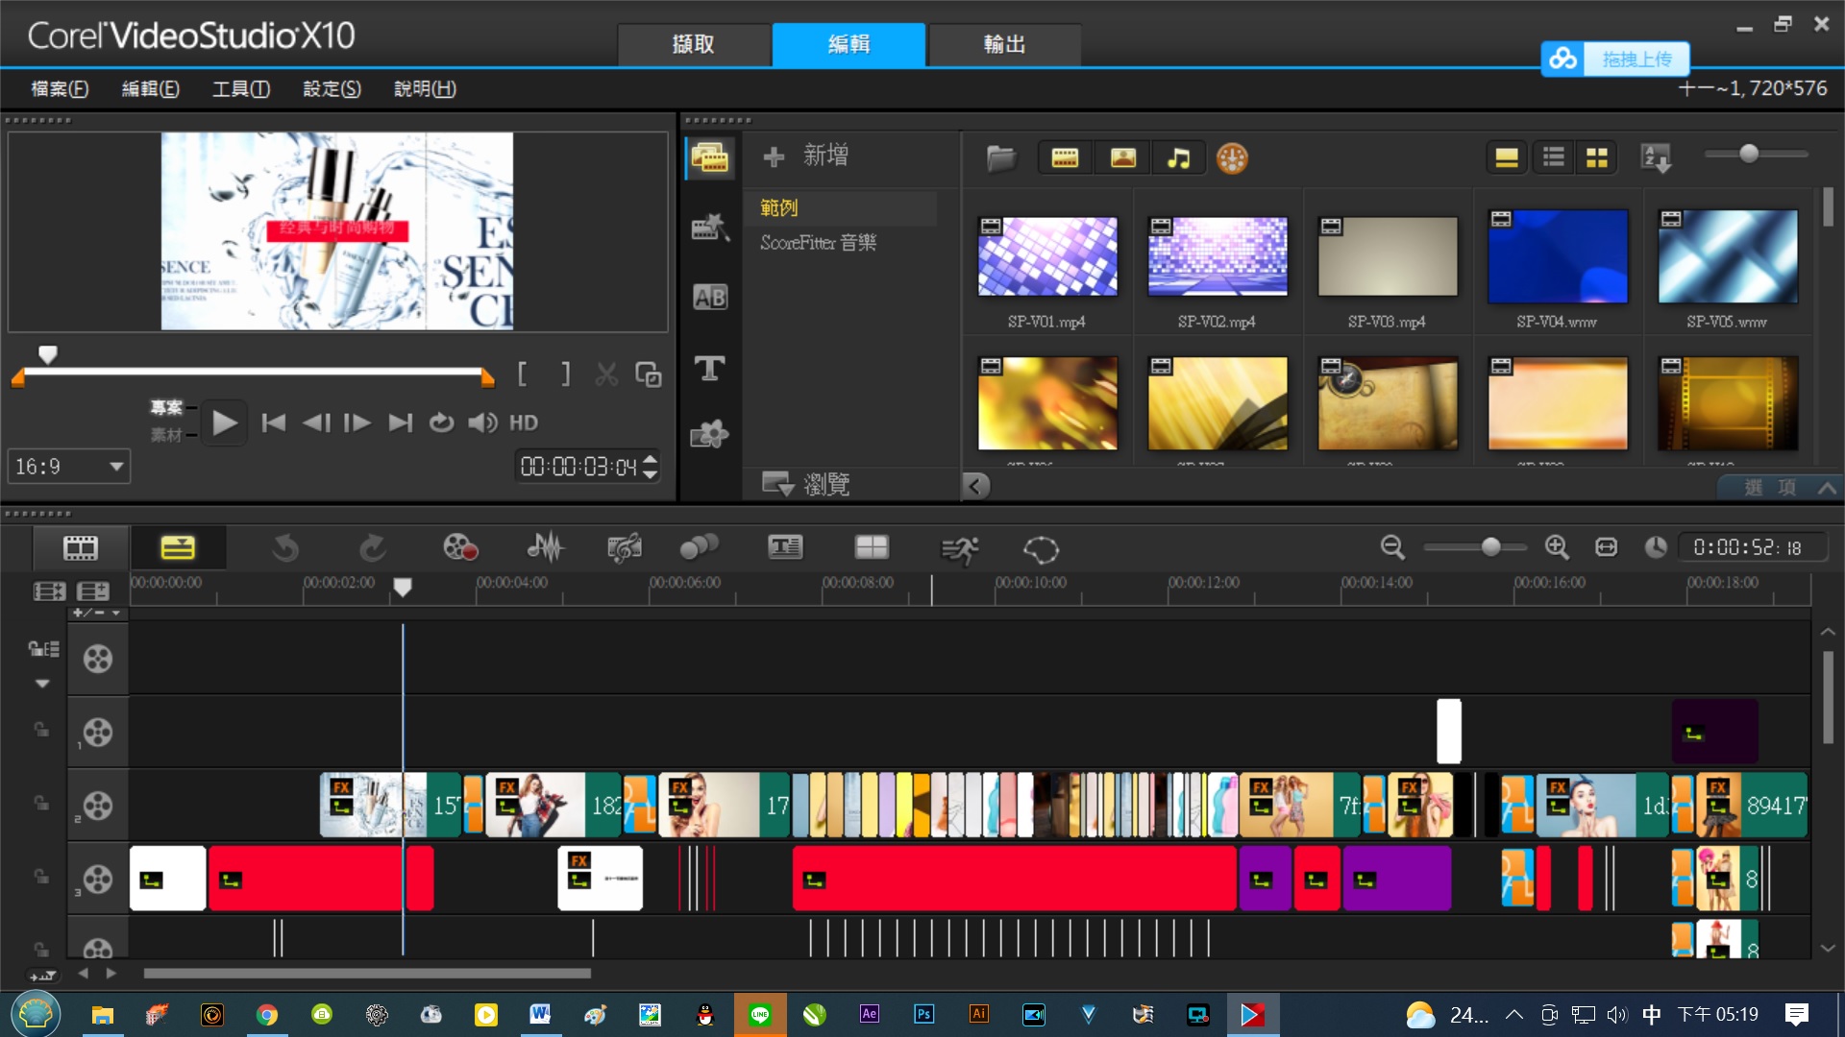Image resolution: width=1845 pixels, height=1037 pixels.
Task: Switch library to thumbnail view
Action: click(x=1597, y=157)
